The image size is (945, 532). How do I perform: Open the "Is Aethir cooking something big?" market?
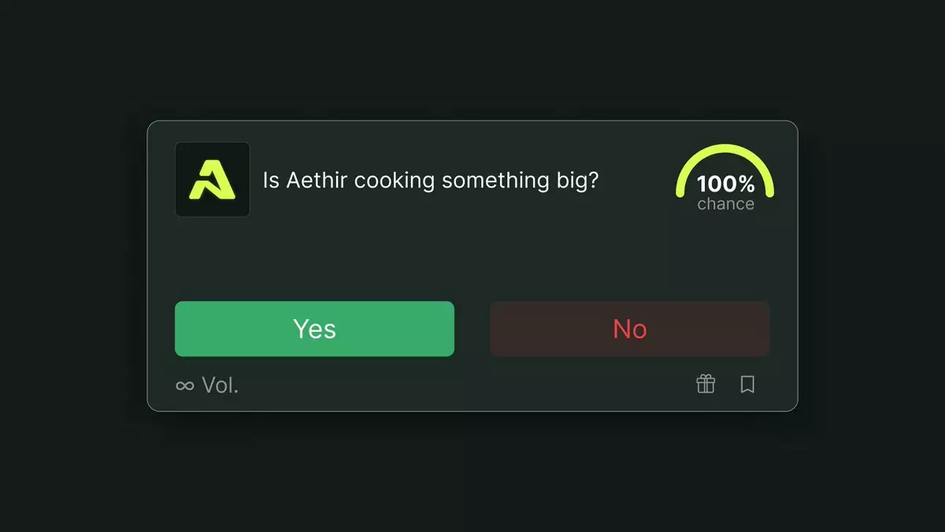(430, 180)
